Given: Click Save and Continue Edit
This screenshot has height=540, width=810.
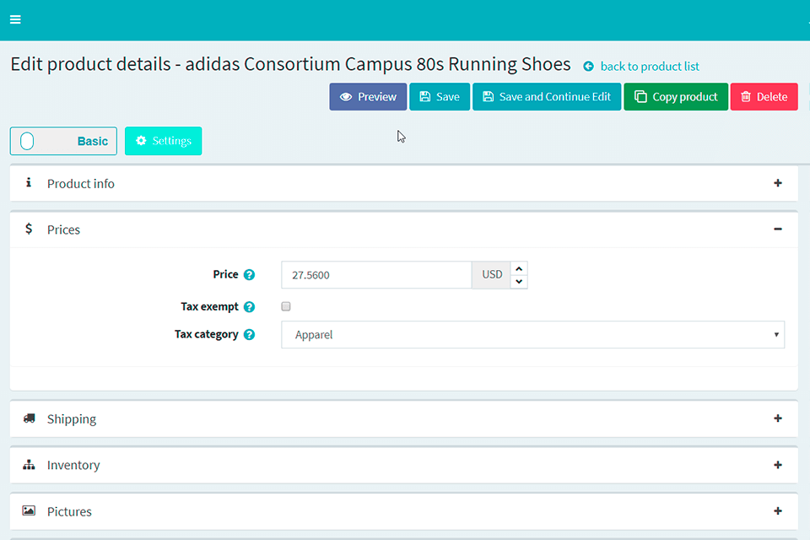Looking at the screenshot, I should click(547, 97).
